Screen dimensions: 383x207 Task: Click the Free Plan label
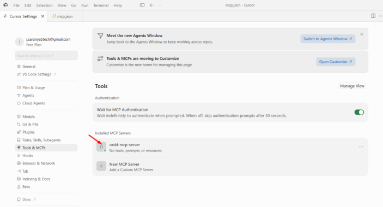tap(34, 45)
